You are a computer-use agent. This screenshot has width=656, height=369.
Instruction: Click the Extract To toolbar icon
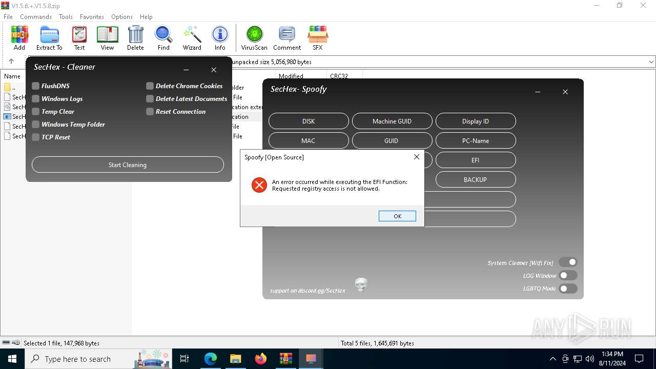pos(49,38)
